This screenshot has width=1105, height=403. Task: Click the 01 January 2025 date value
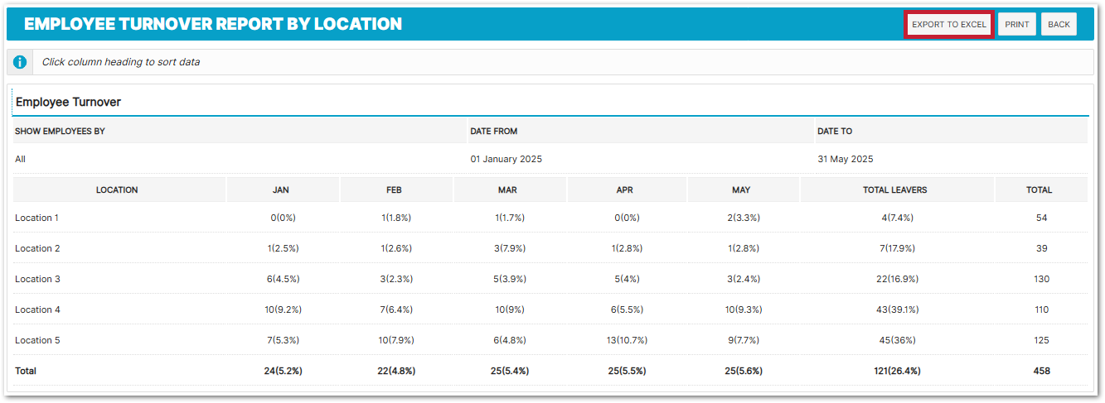click(x=506, y=159)
